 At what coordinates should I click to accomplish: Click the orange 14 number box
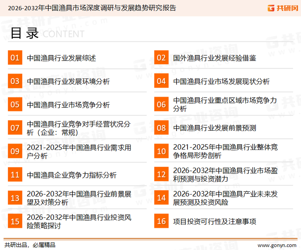click(x=161, y=198)
